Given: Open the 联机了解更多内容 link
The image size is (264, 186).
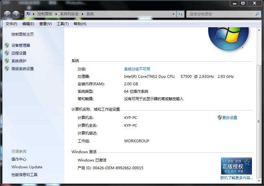Looking at the screenshot, I should tap(236, 178).
